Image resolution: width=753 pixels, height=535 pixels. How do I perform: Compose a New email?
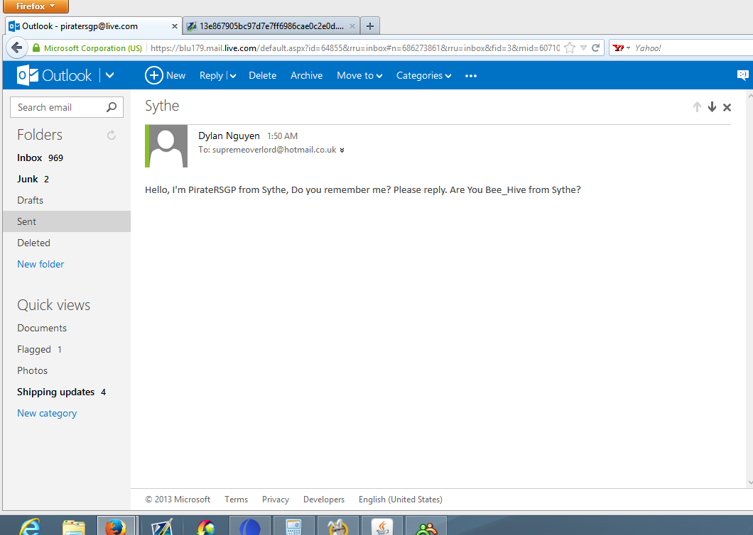[x=166, y=75]
